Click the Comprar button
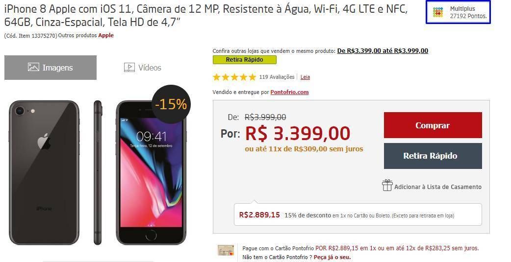The width and height of the screenshot is (511, 262). (x=433, y=125)
